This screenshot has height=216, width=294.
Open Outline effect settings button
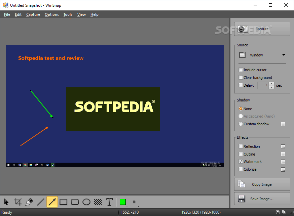(x=283, y=154)
